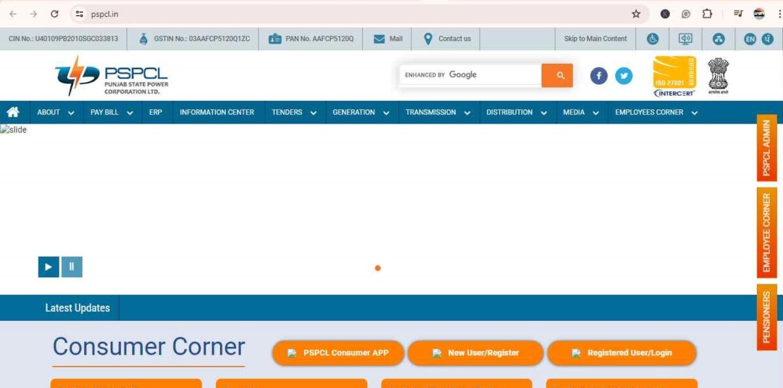Open PSPCL Twitter page icon
Image resolution: width=783 pixels, height=388 pixels.
624,76
